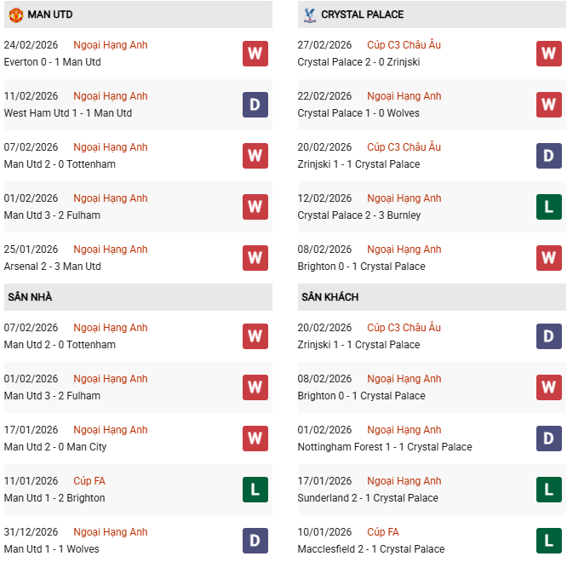Click the Crystal Palace club crest
This screenshot has height=562, width=567.
point(309,14)
